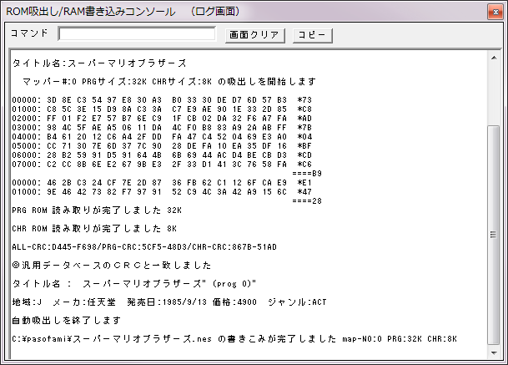Click the コマンド label
The width and height of the screenshot is (508, 365).
29,33
